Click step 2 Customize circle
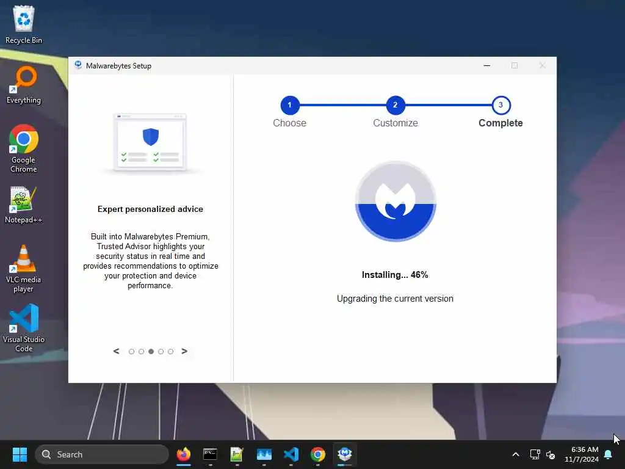Viewport: 625px width, 469px height. (x=396, y=105)
